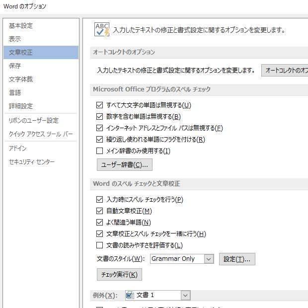308x308 pixels.
Task: Uncheck 数字を含む単語は無視する option
Action: pos(100,117)
